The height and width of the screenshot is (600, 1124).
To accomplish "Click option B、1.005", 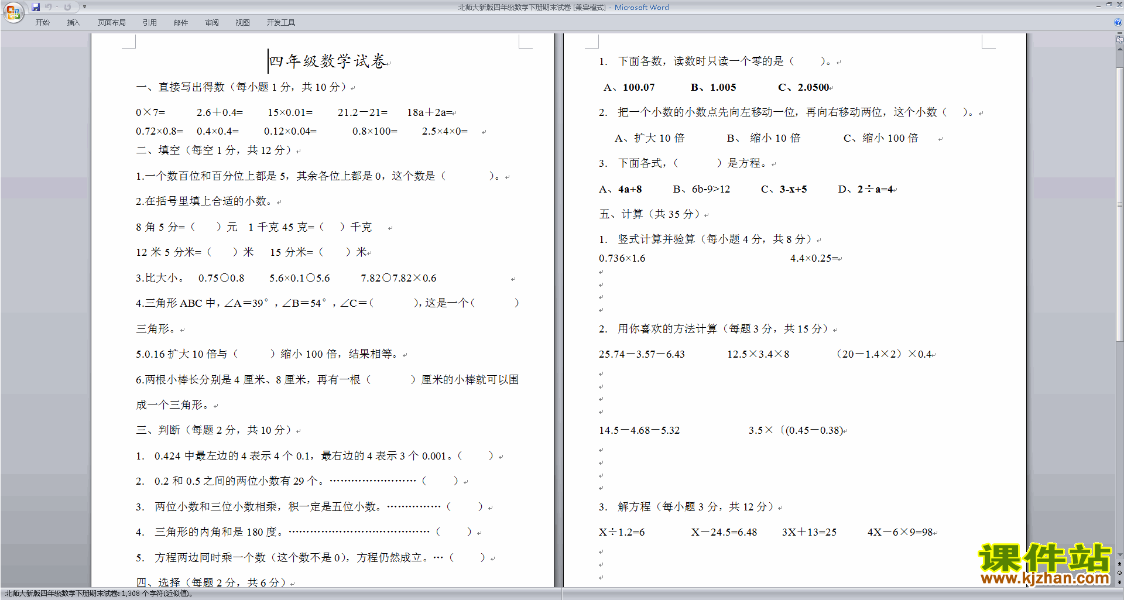I will pyautogui.click(x=714, y=87).
